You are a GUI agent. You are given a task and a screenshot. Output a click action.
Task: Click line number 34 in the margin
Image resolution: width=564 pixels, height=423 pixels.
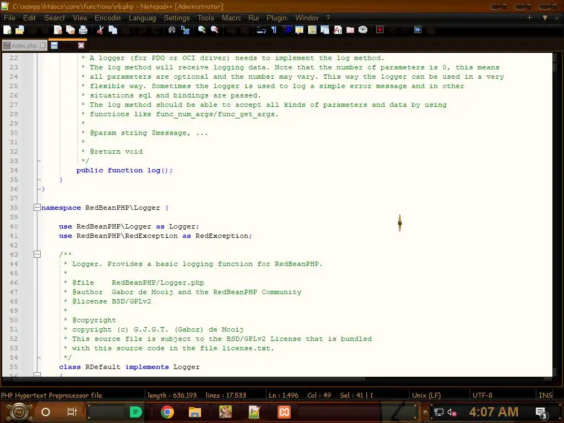[x=14, y=170]
